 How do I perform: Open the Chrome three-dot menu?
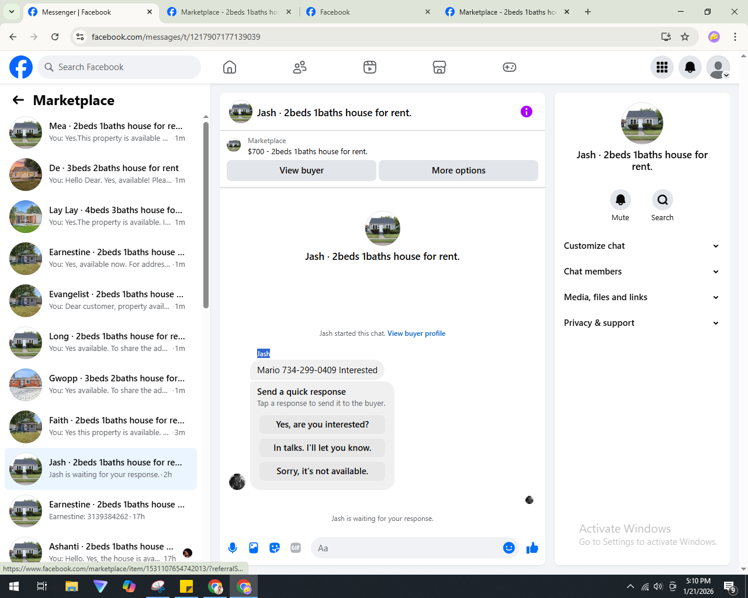735,37
